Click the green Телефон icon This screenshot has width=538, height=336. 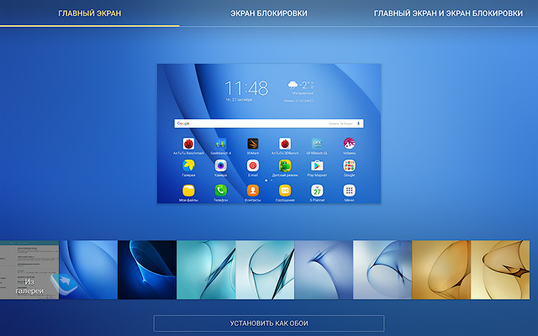coord(220,191)
